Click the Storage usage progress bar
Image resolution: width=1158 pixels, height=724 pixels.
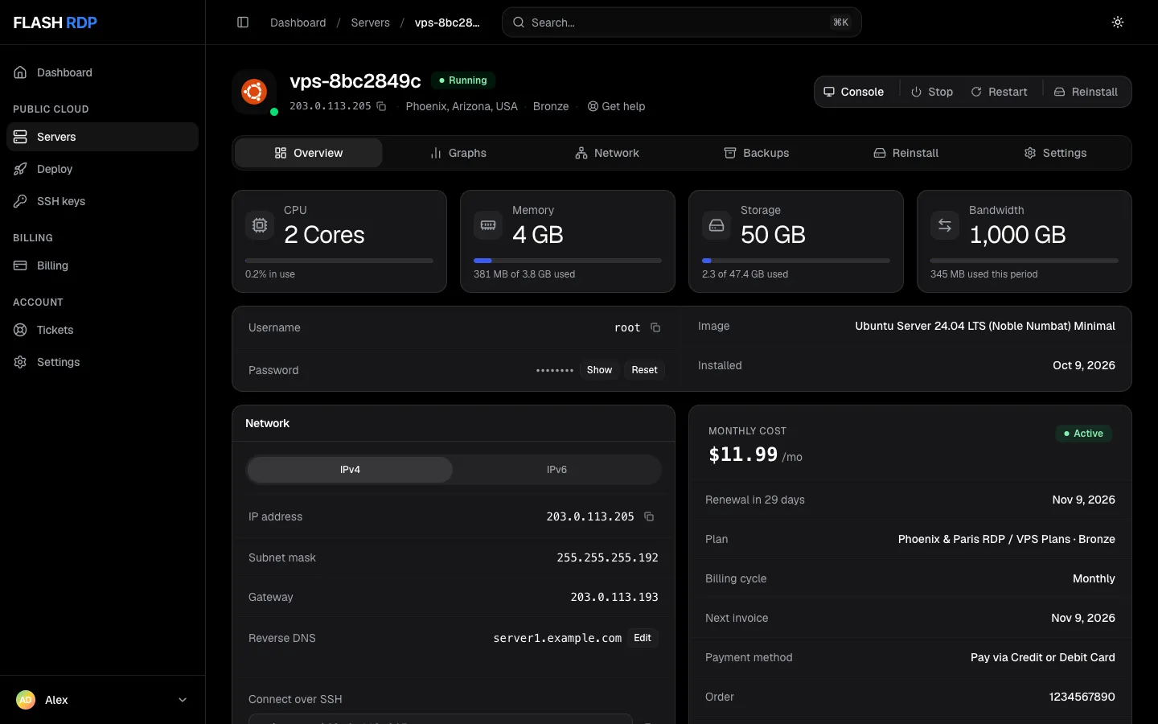click(x=796, y=261)
